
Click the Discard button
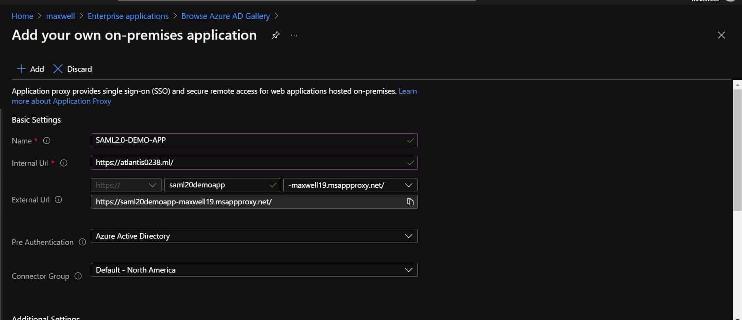pos(73,69)
